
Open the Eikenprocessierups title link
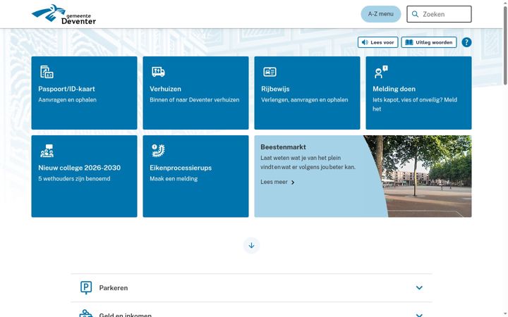181,168
